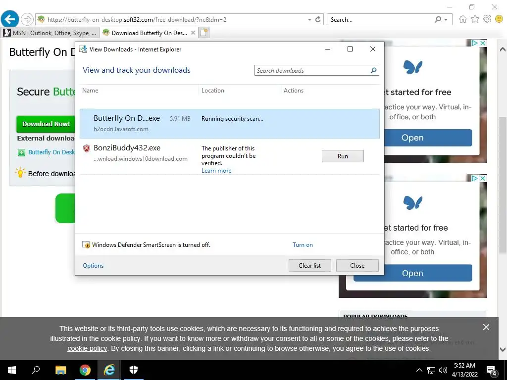Click the magnifier in Search downloads box
507x380 pixels.
click(x=373, y=70)
